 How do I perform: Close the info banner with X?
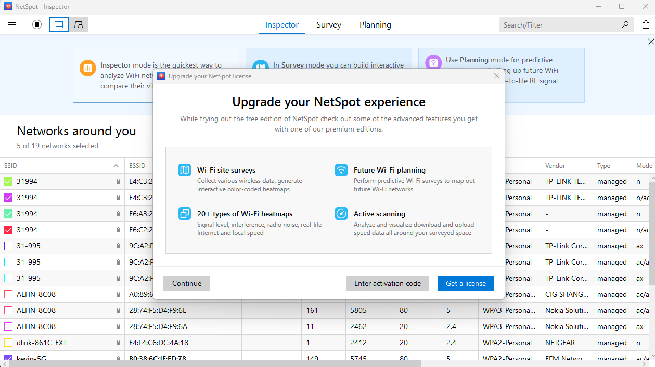(x=651, y=42)
